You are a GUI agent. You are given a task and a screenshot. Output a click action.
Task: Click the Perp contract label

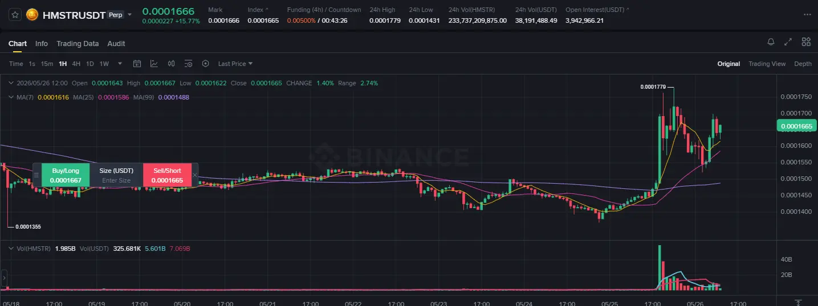click(115, 15)
